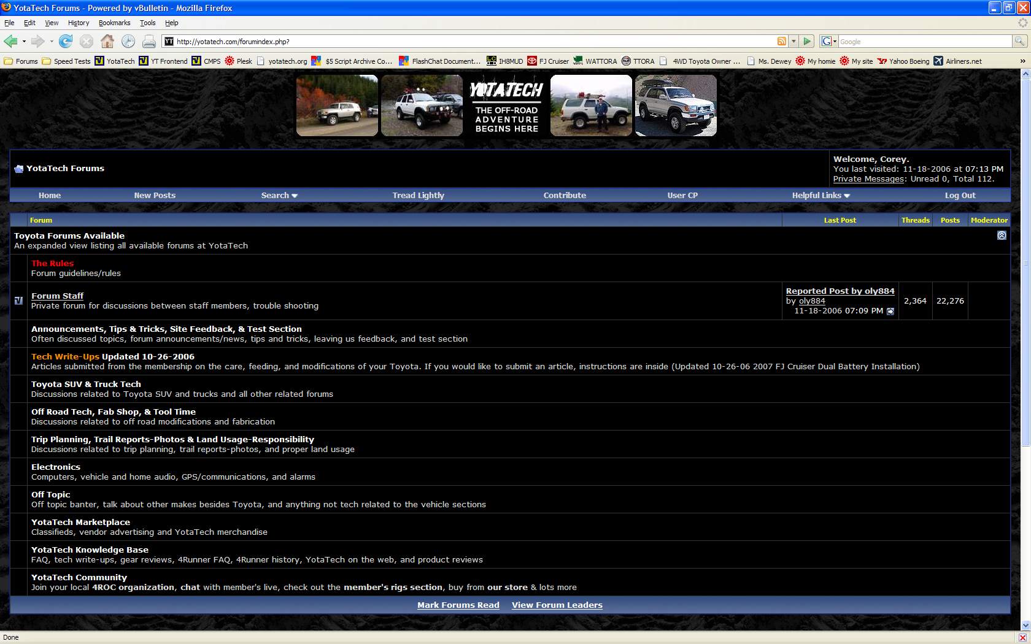Click the Home link in forum navbar
The height and width of the screenshot is (644, 1031).
[50, 195]
